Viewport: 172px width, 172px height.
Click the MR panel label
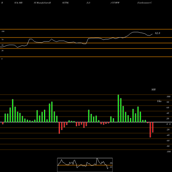click(x=153, y=89)
